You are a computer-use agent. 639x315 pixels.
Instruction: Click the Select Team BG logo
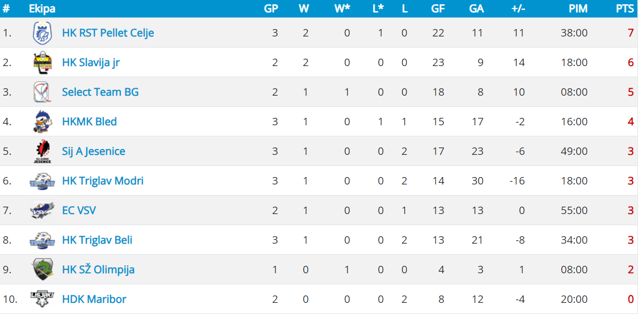pos(42,92)
